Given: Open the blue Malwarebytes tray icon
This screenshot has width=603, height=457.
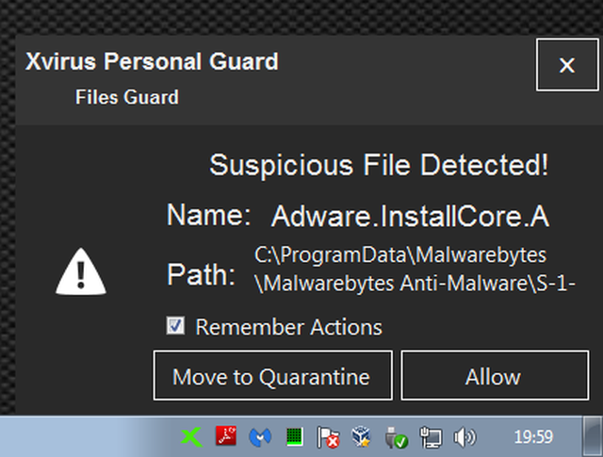Looking at the screenshot, I should tap(259, 437).
